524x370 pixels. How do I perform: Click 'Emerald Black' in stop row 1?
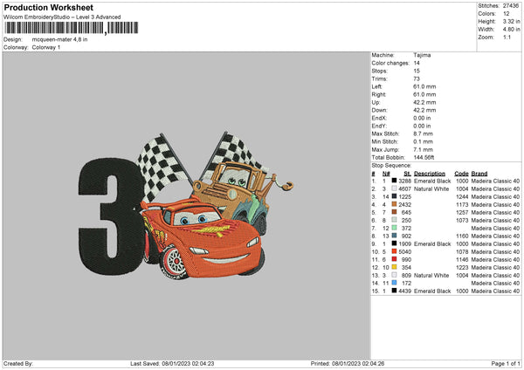coord(432,181)
